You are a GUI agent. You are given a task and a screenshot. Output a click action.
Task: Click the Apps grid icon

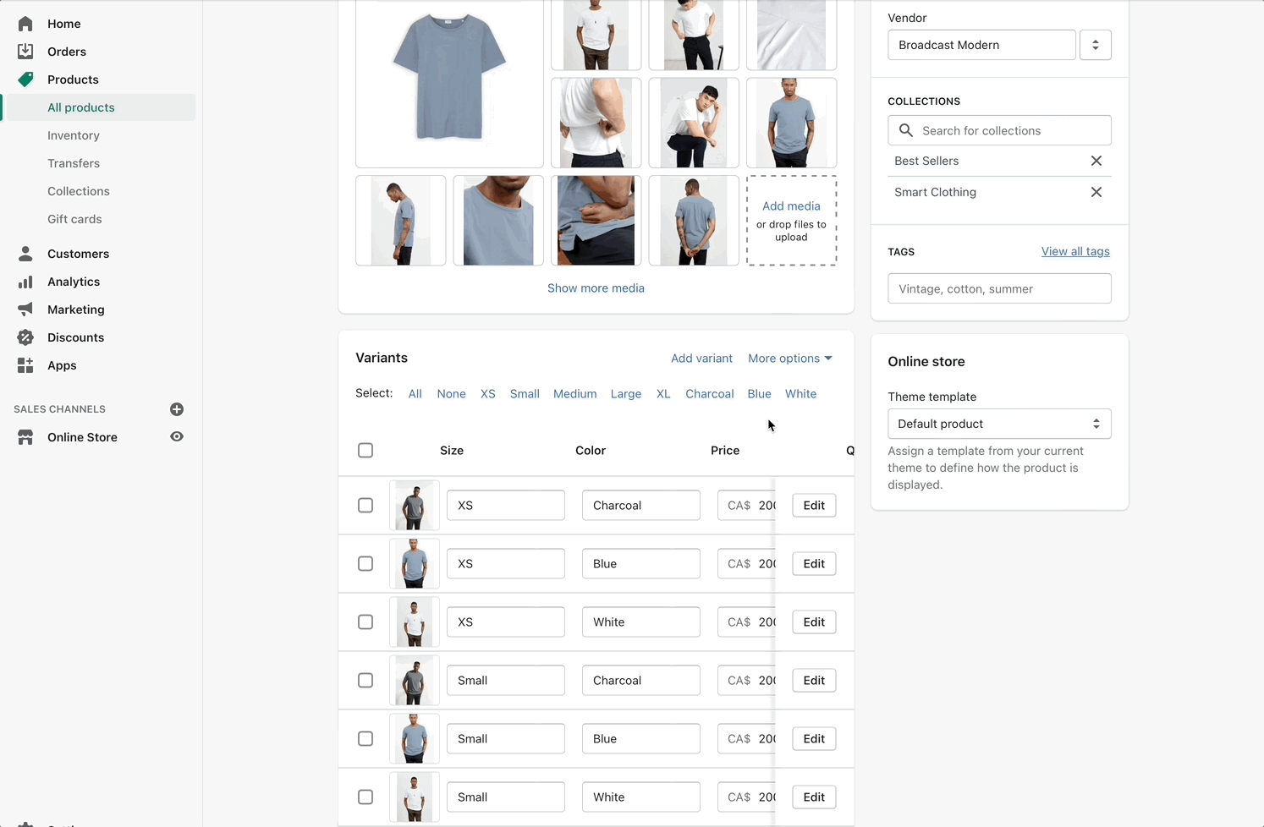(25, 365)
